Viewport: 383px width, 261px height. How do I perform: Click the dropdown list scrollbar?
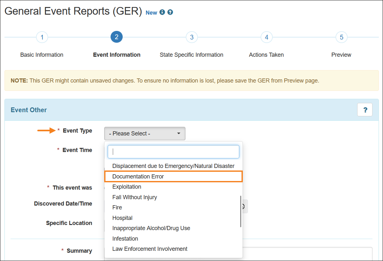click(x=241, y=211)
